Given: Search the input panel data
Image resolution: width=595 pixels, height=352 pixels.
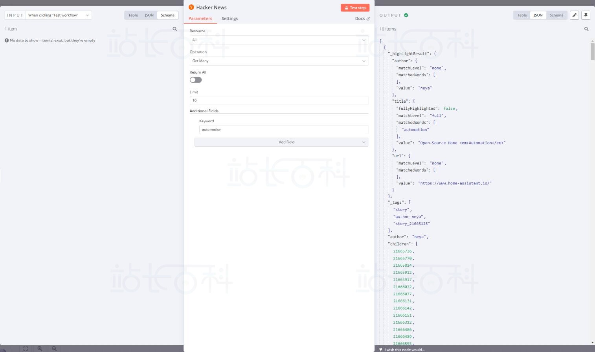Looking at the screenshot, I should click(x=175, y=29).
